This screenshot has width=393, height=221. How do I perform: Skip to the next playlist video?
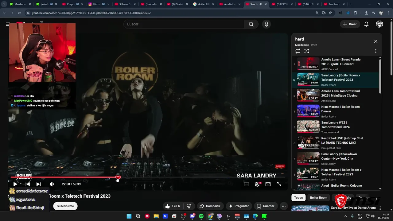[x=38, y=184]
